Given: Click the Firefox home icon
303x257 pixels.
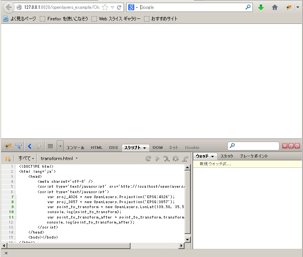Looking at the screenshot, I should click(x=275, y=7).
